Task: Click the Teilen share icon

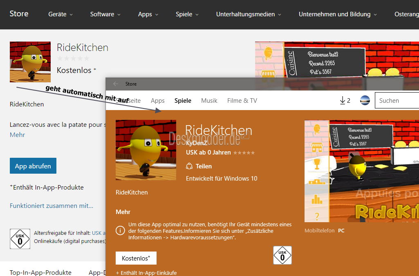Action: tap(189, 166)
